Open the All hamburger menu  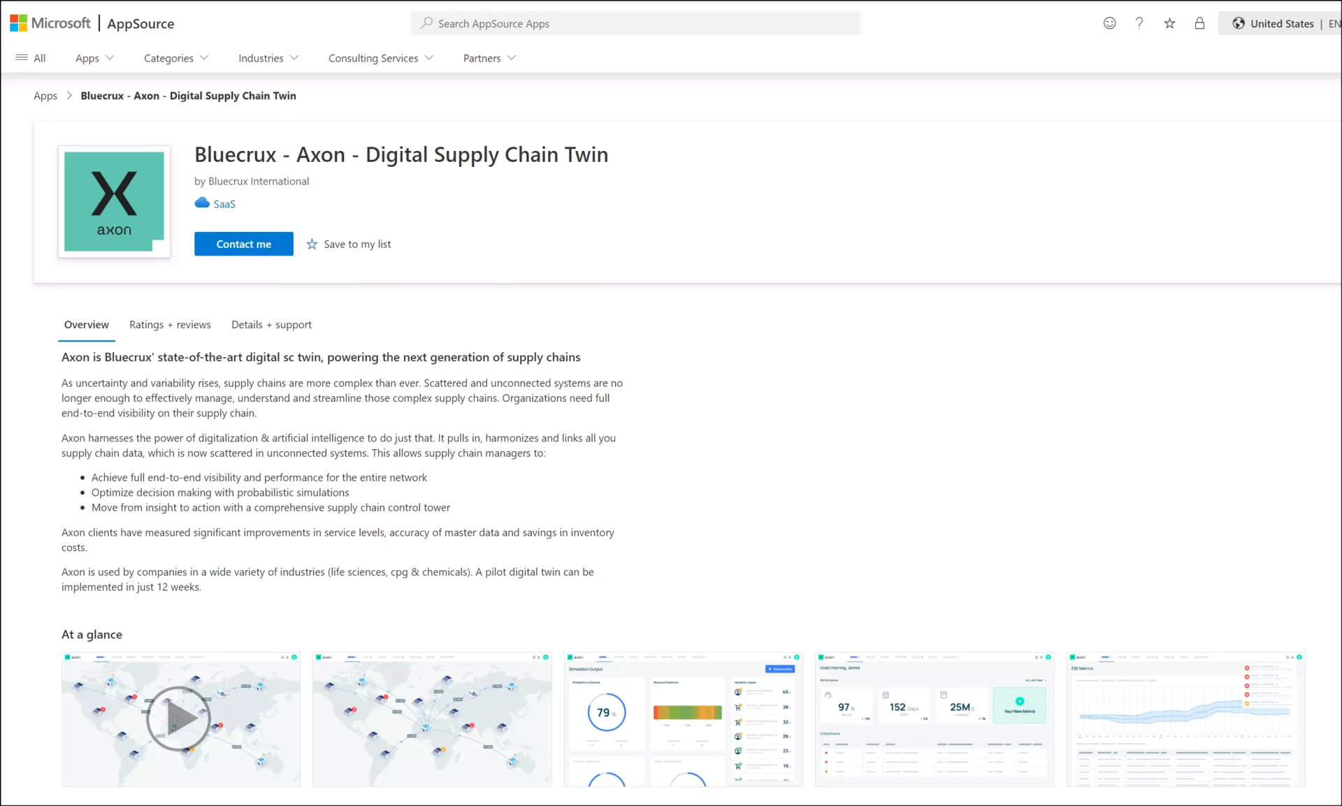[x=31, y=58]
